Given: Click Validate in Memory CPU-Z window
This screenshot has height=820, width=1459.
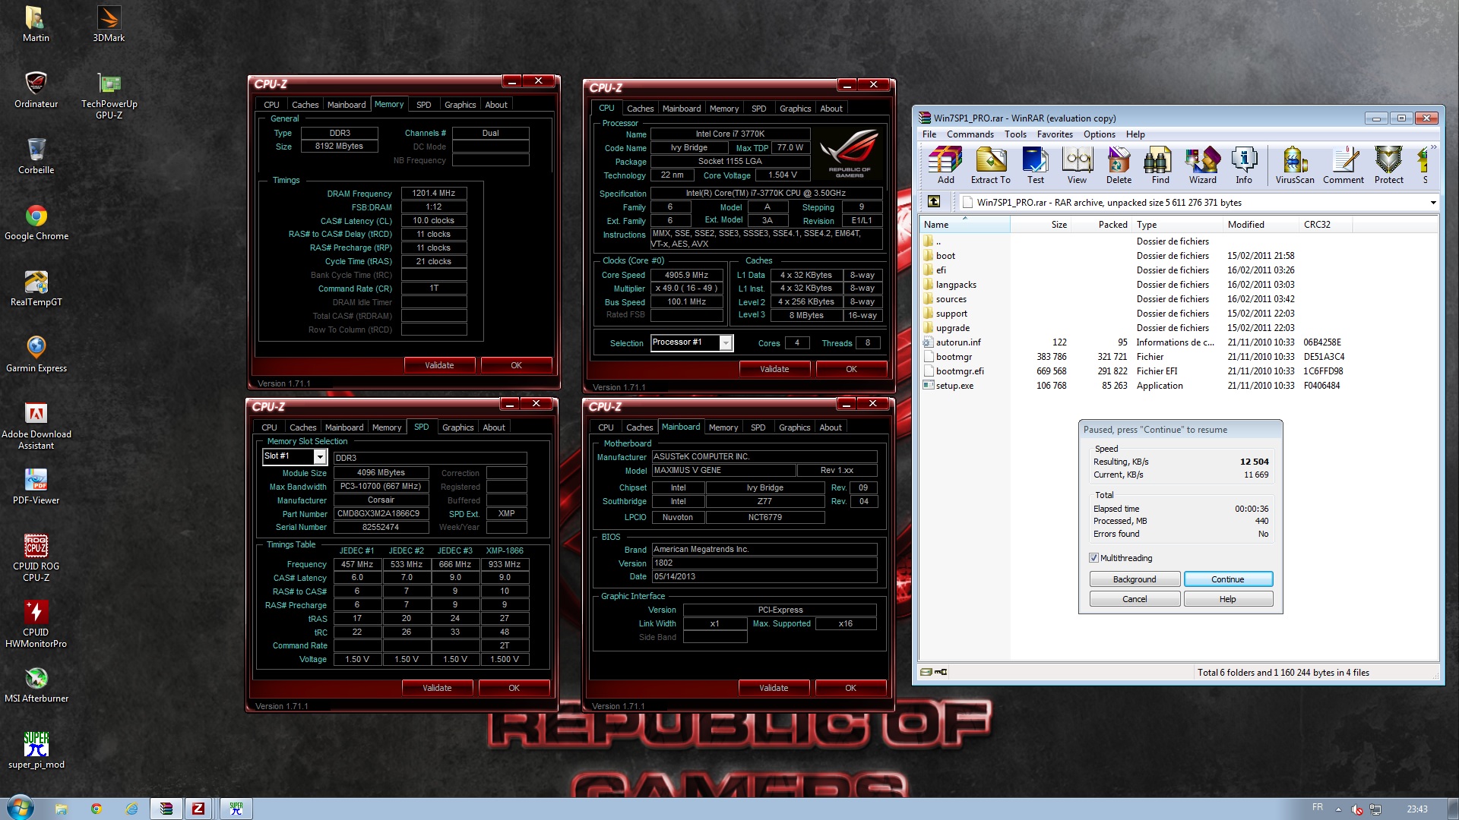Looking at the screenshot, I should pos(439,365).
